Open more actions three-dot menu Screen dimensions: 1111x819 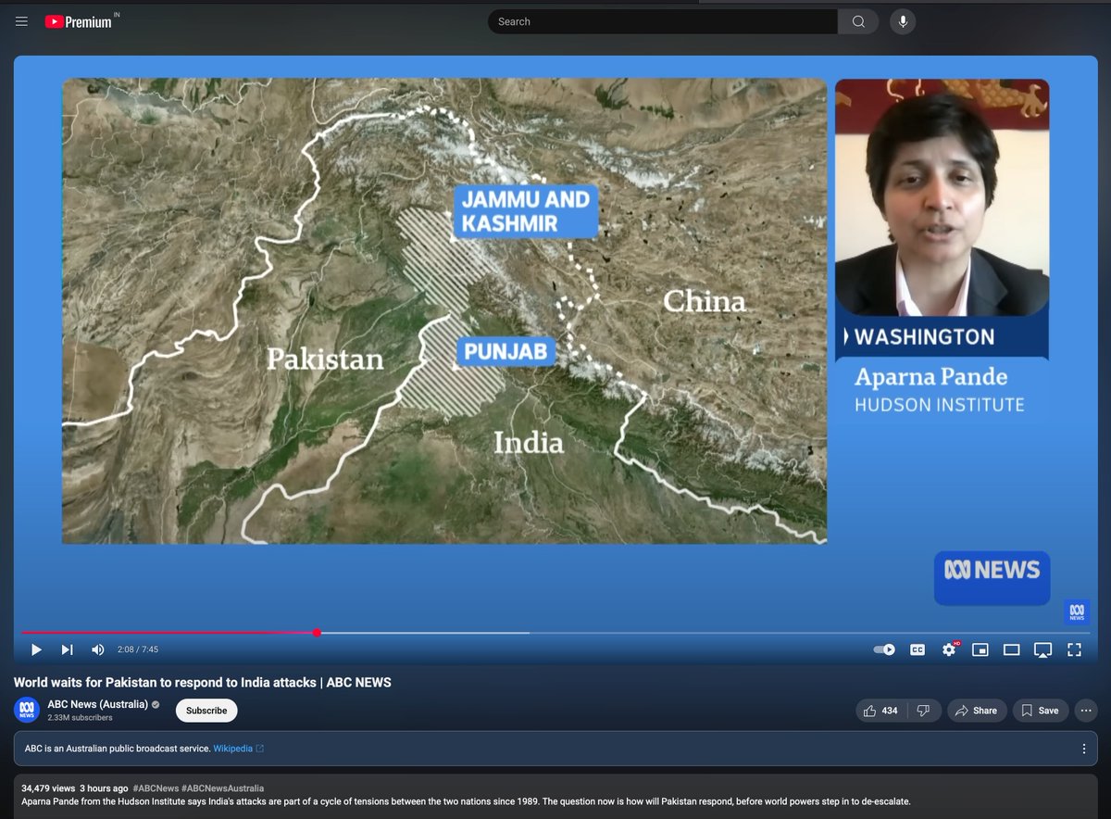pos(1086,711)
